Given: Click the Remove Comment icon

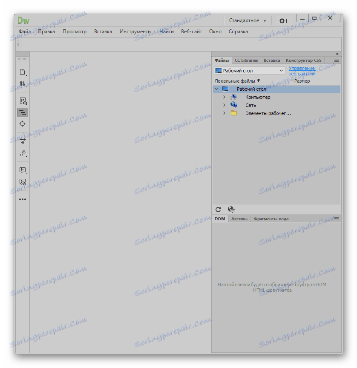Looking at the screenshot, I should (x=23, y=182).
